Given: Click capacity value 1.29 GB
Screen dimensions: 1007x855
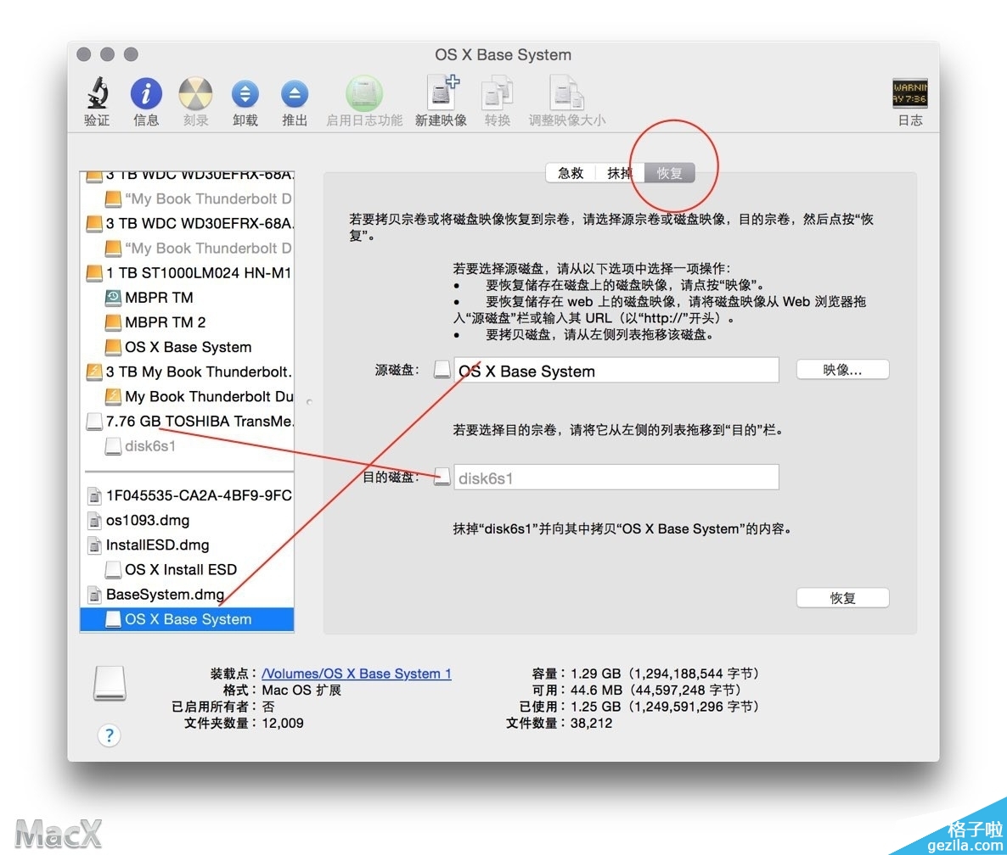Looking at the screenshot, I should 595,673.
